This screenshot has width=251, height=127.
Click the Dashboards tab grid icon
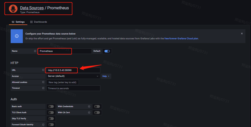(31, 22)
